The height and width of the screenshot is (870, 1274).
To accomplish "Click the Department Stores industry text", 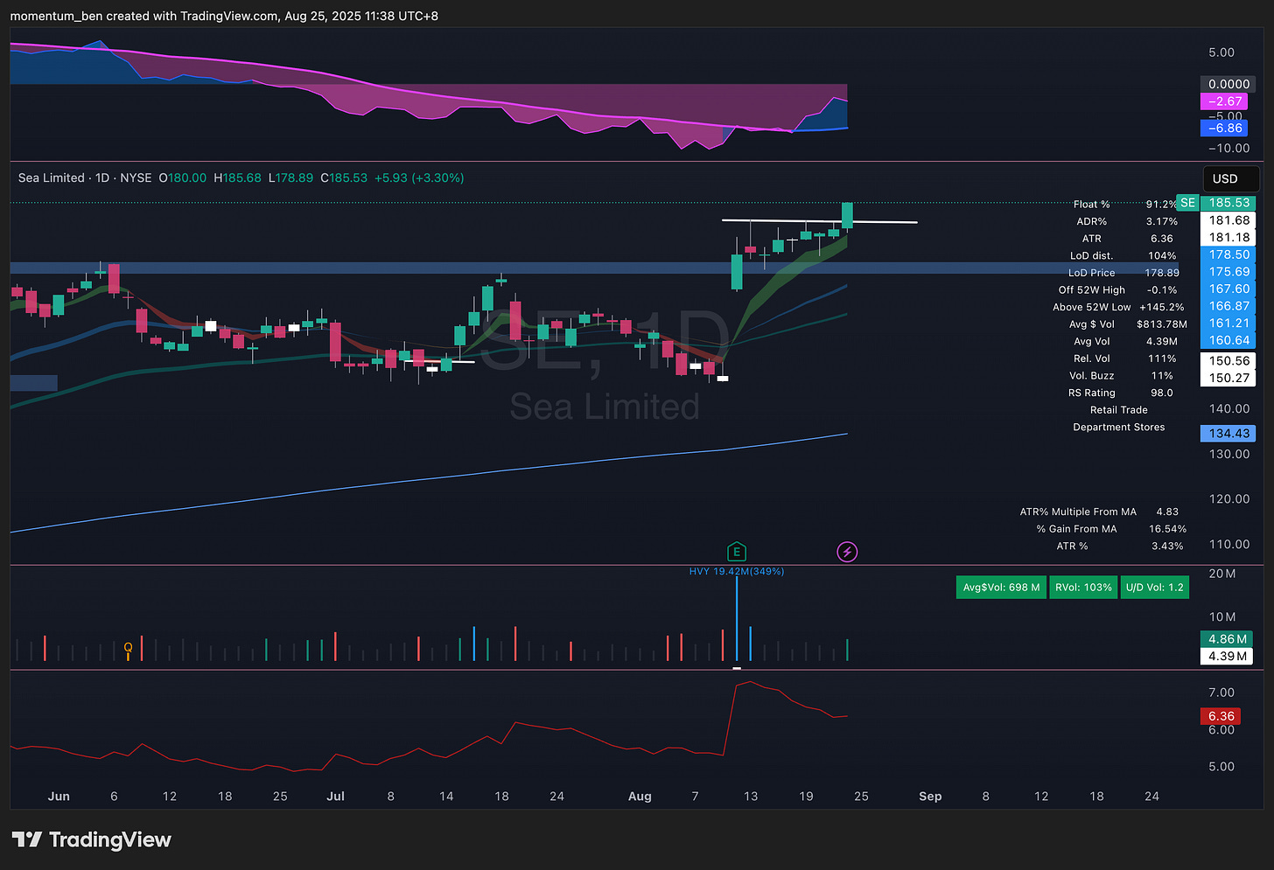I will pyautogui.click(x=1119, y=427).
